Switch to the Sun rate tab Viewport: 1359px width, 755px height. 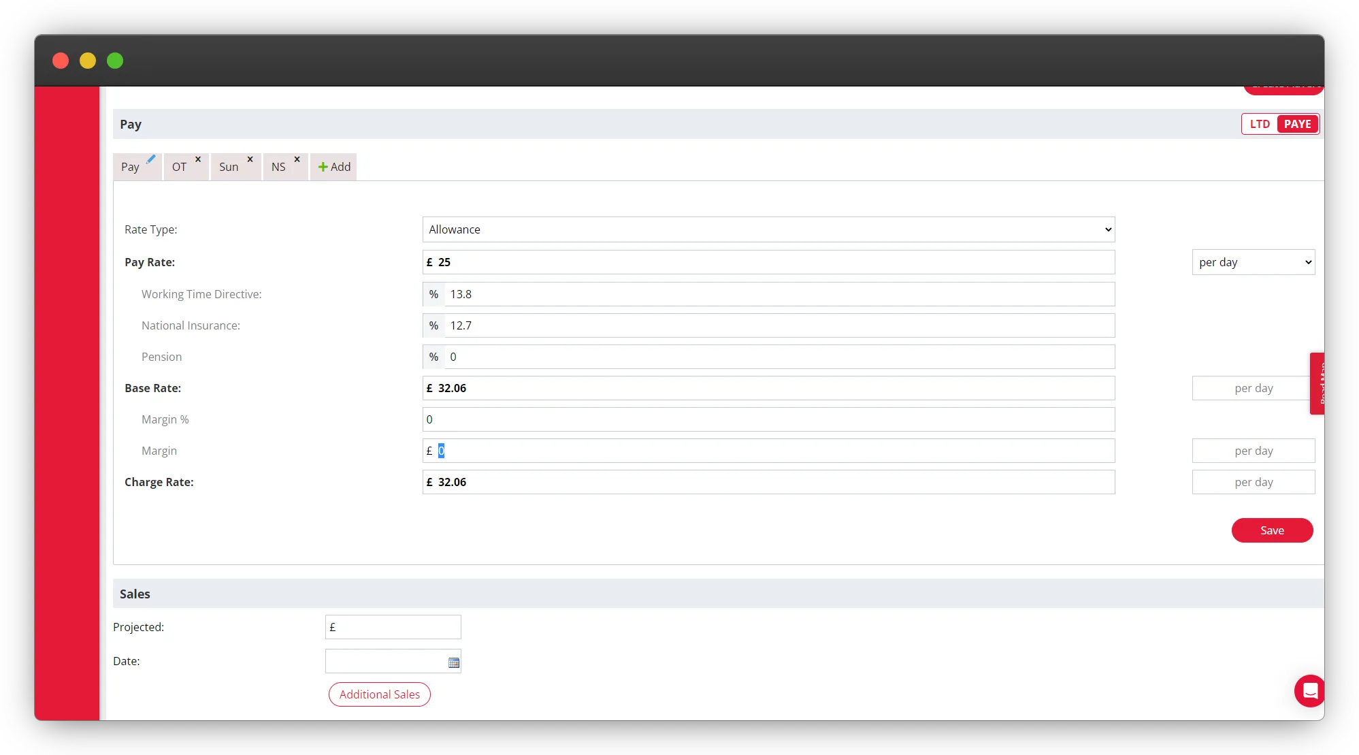click(x=229, y=167)
